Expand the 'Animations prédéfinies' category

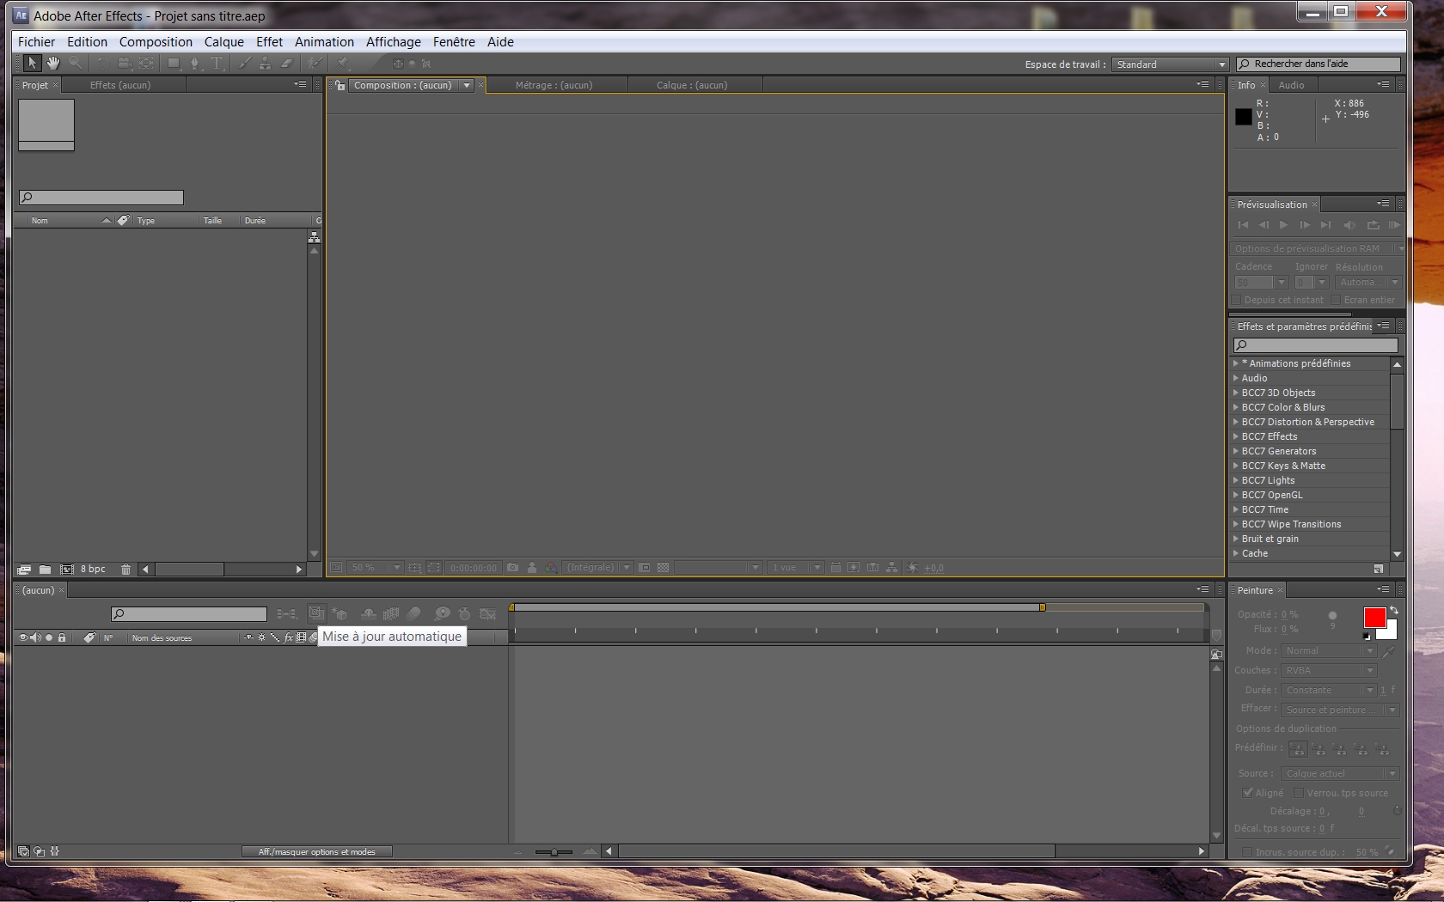coord(1236,363)
